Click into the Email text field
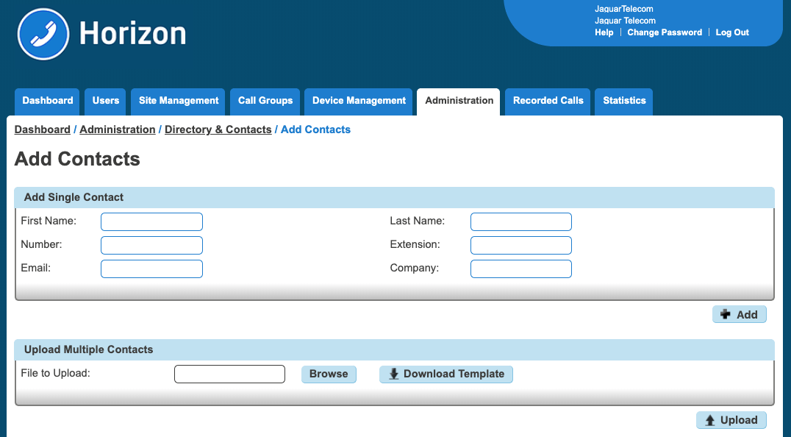This screenshot has height=437, width=791. 151,269
